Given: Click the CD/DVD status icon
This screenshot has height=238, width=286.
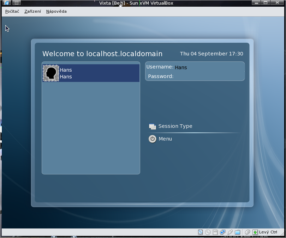Looking at the screenshot, I should (x=208, y=232).
